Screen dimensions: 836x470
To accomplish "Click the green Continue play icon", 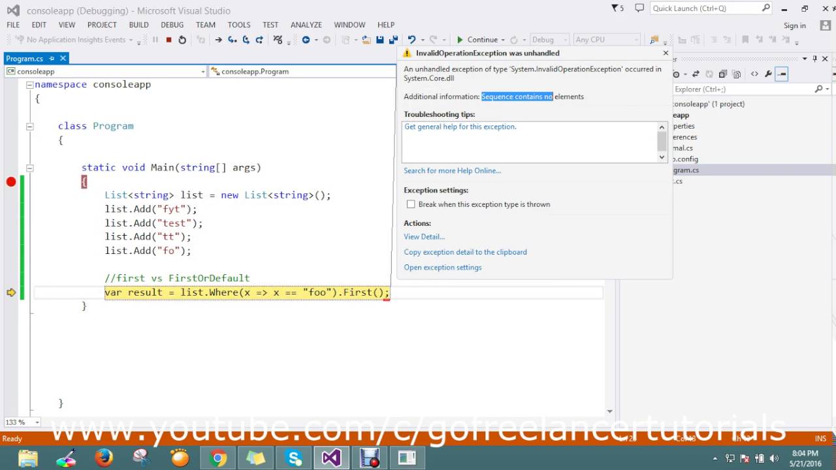I will (x=460, y=40).
